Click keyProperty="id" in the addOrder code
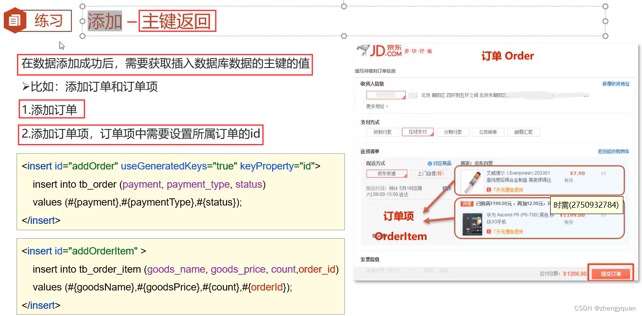The width and height of the screenshot is (642, 316). (x=277, y=166)
